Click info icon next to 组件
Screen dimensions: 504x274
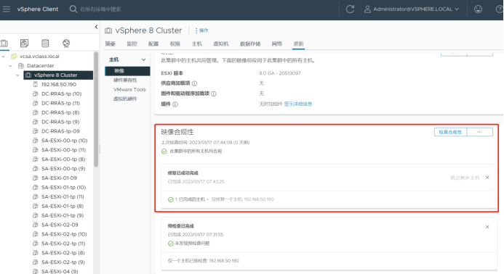(175, 104)
